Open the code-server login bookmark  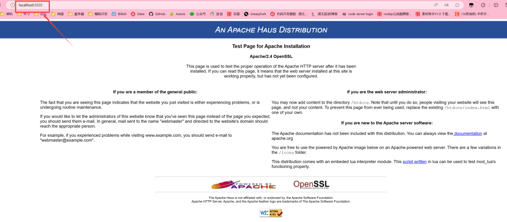[x=357, y=14]
